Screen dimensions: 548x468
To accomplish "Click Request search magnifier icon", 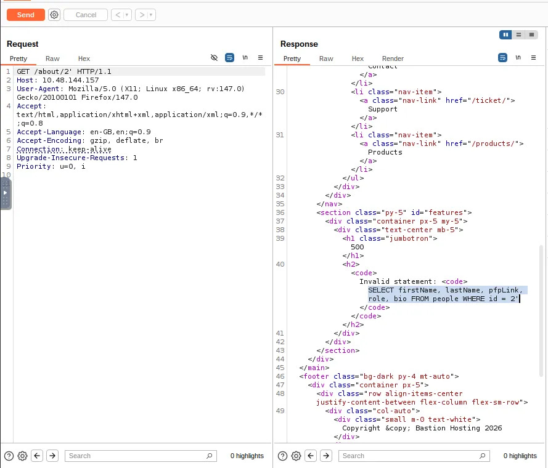I will 210,456.
